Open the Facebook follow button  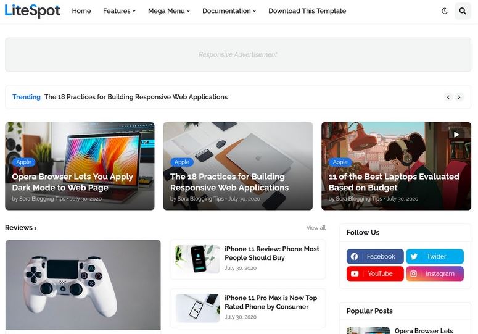tap(375, 257)
